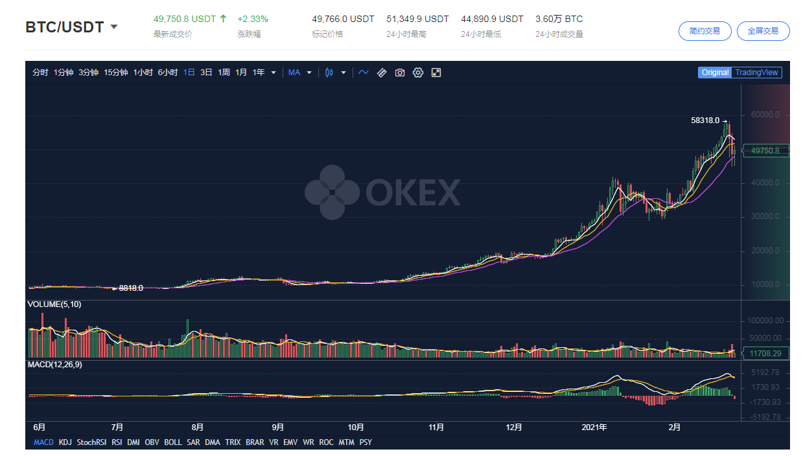Click the price up arrow beside 49,750.8
The width and height of the screenshot is (803, 456).
click(224, 19)
